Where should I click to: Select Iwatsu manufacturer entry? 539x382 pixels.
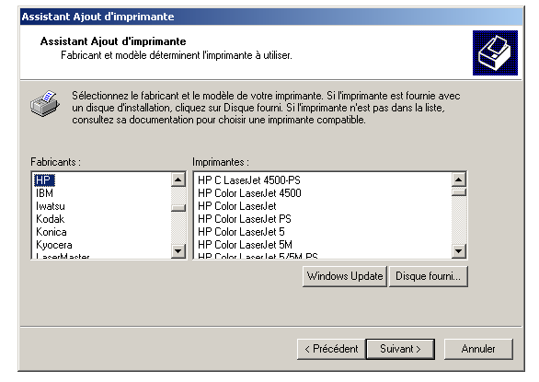coord(51,206)
